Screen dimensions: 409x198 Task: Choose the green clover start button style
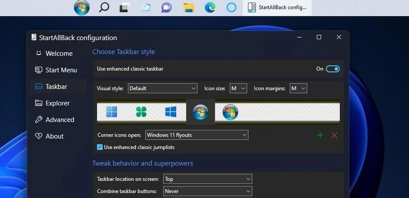click(141, 112)
